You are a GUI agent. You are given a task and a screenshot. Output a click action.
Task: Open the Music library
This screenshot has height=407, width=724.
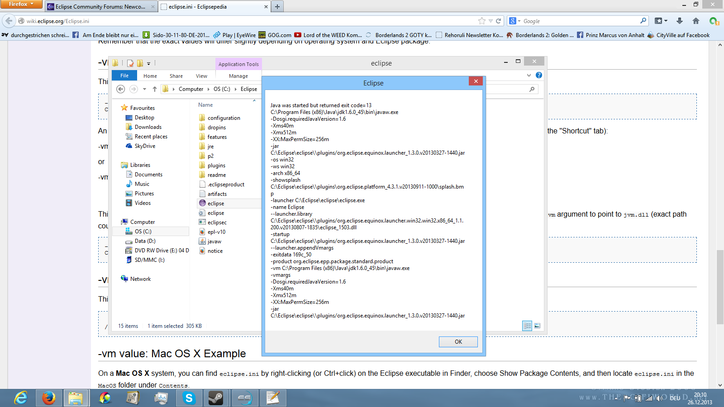(x=137, y=184)
